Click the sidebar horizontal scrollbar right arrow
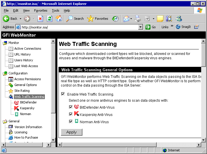This screenshot has height=154, width=207. point(49,145)
